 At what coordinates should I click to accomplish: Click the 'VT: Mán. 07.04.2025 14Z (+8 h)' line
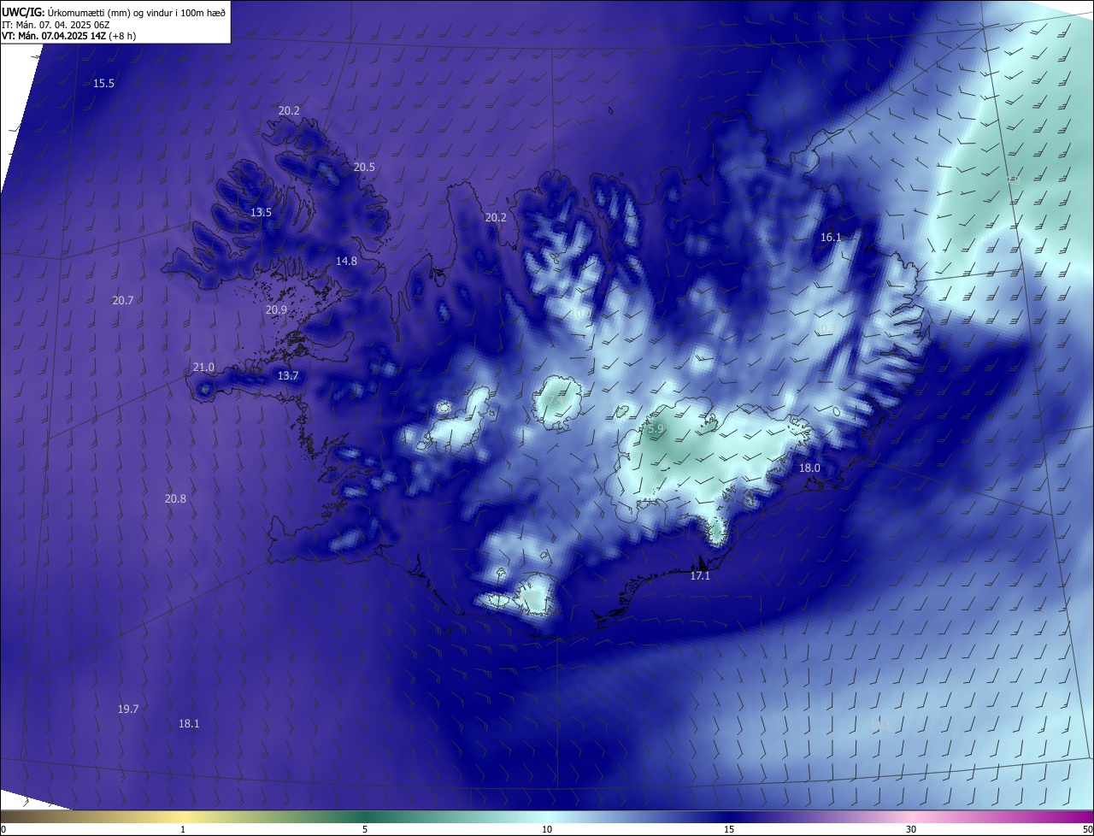tap(68, 36)
